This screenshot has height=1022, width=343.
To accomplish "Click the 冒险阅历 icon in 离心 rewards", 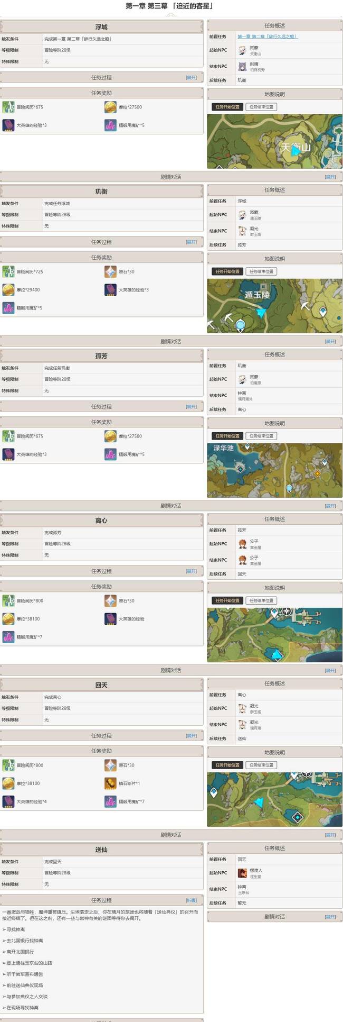I will [8, 601].
